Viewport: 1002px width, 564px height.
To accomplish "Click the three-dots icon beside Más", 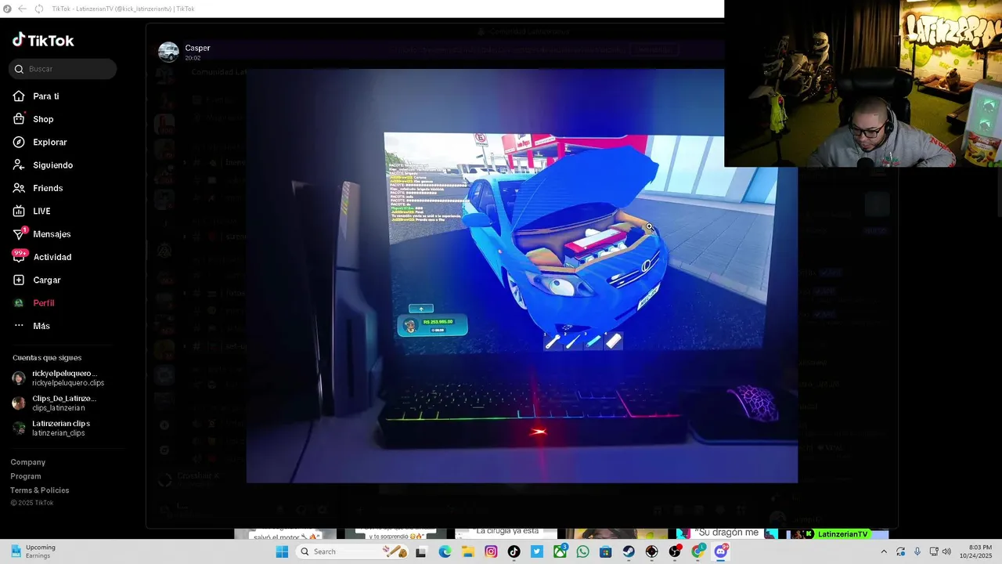I will click(19, 326).
